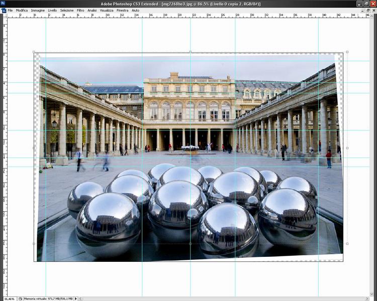Open the Finestra menu
The width and height of the screenshot is (377, 301).
click(122, 10)
